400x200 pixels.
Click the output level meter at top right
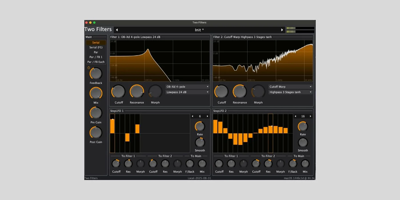(300, 30)
